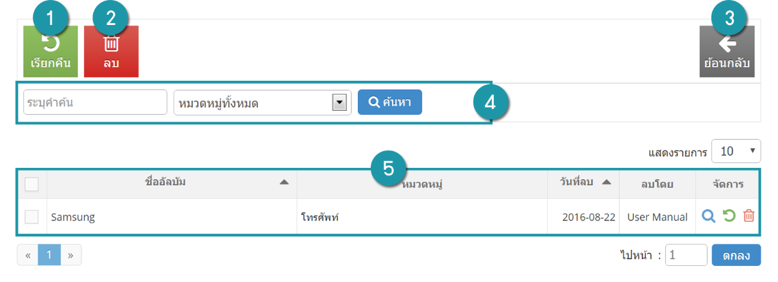Click the ค้นหา search button
The width and height of the screenshot is (778, 282).
click(390, 102)
